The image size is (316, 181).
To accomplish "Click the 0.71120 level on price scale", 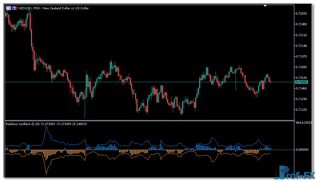I will pyautogui.click(x=301, y=110).
